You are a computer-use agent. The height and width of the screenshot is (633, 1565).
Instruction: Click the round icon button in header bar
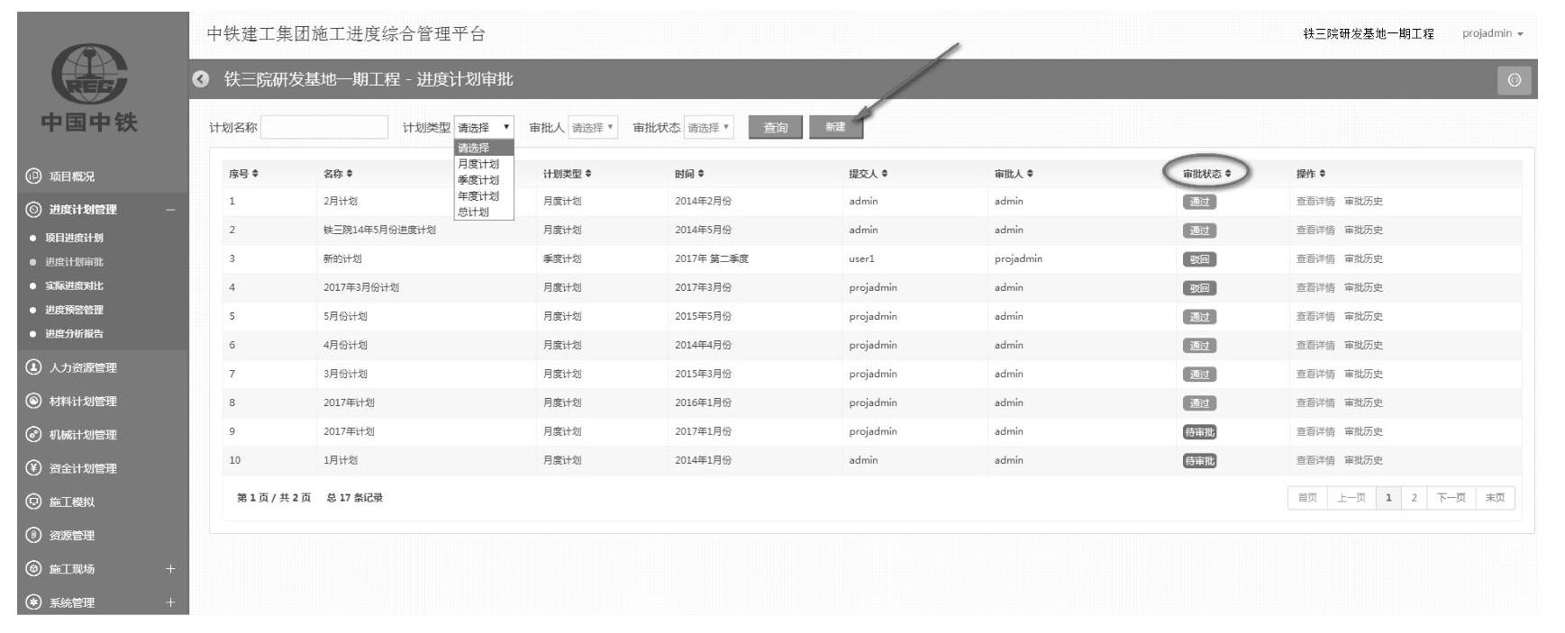(1514, 80)
